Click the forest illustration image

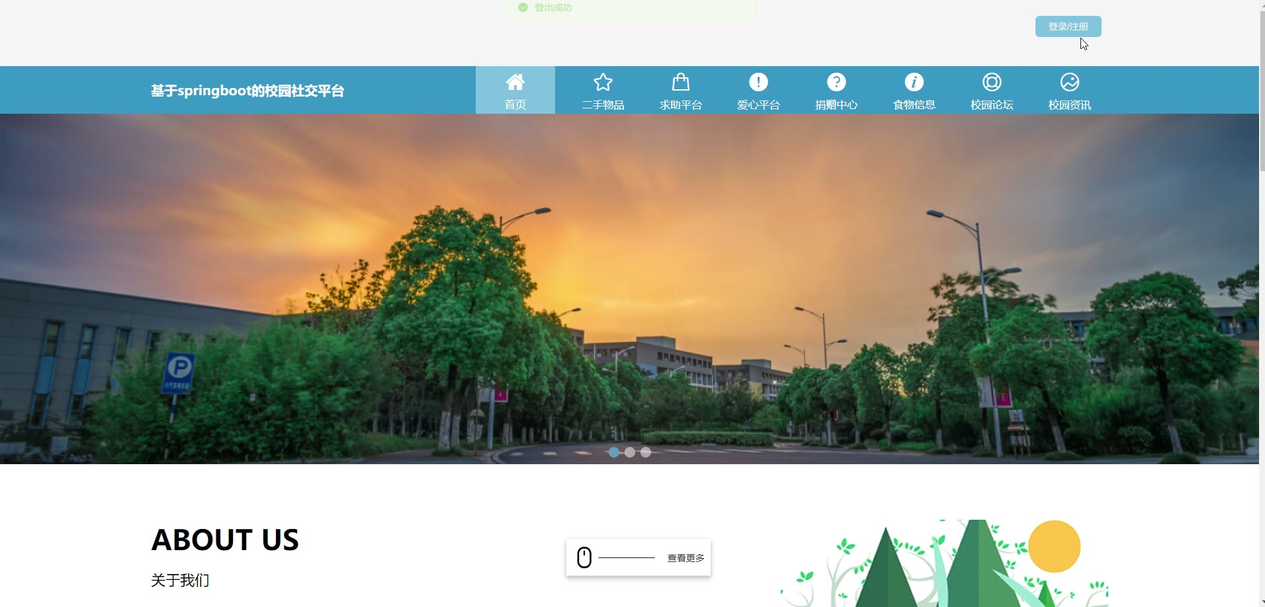944,563
